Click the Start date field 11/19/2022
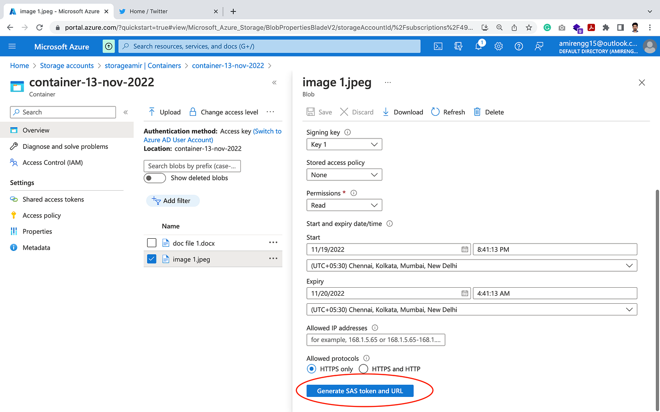Viewport: 660px width, 412px height. pos(389,250)
